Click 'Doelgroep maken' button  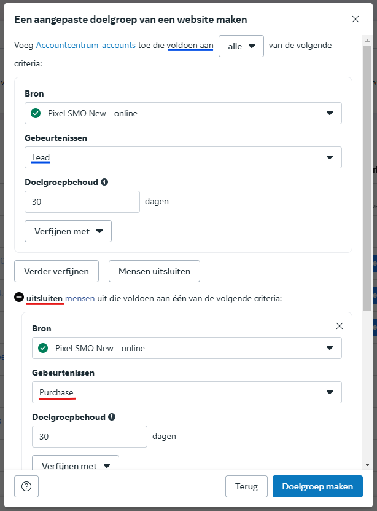coord(317,486)
